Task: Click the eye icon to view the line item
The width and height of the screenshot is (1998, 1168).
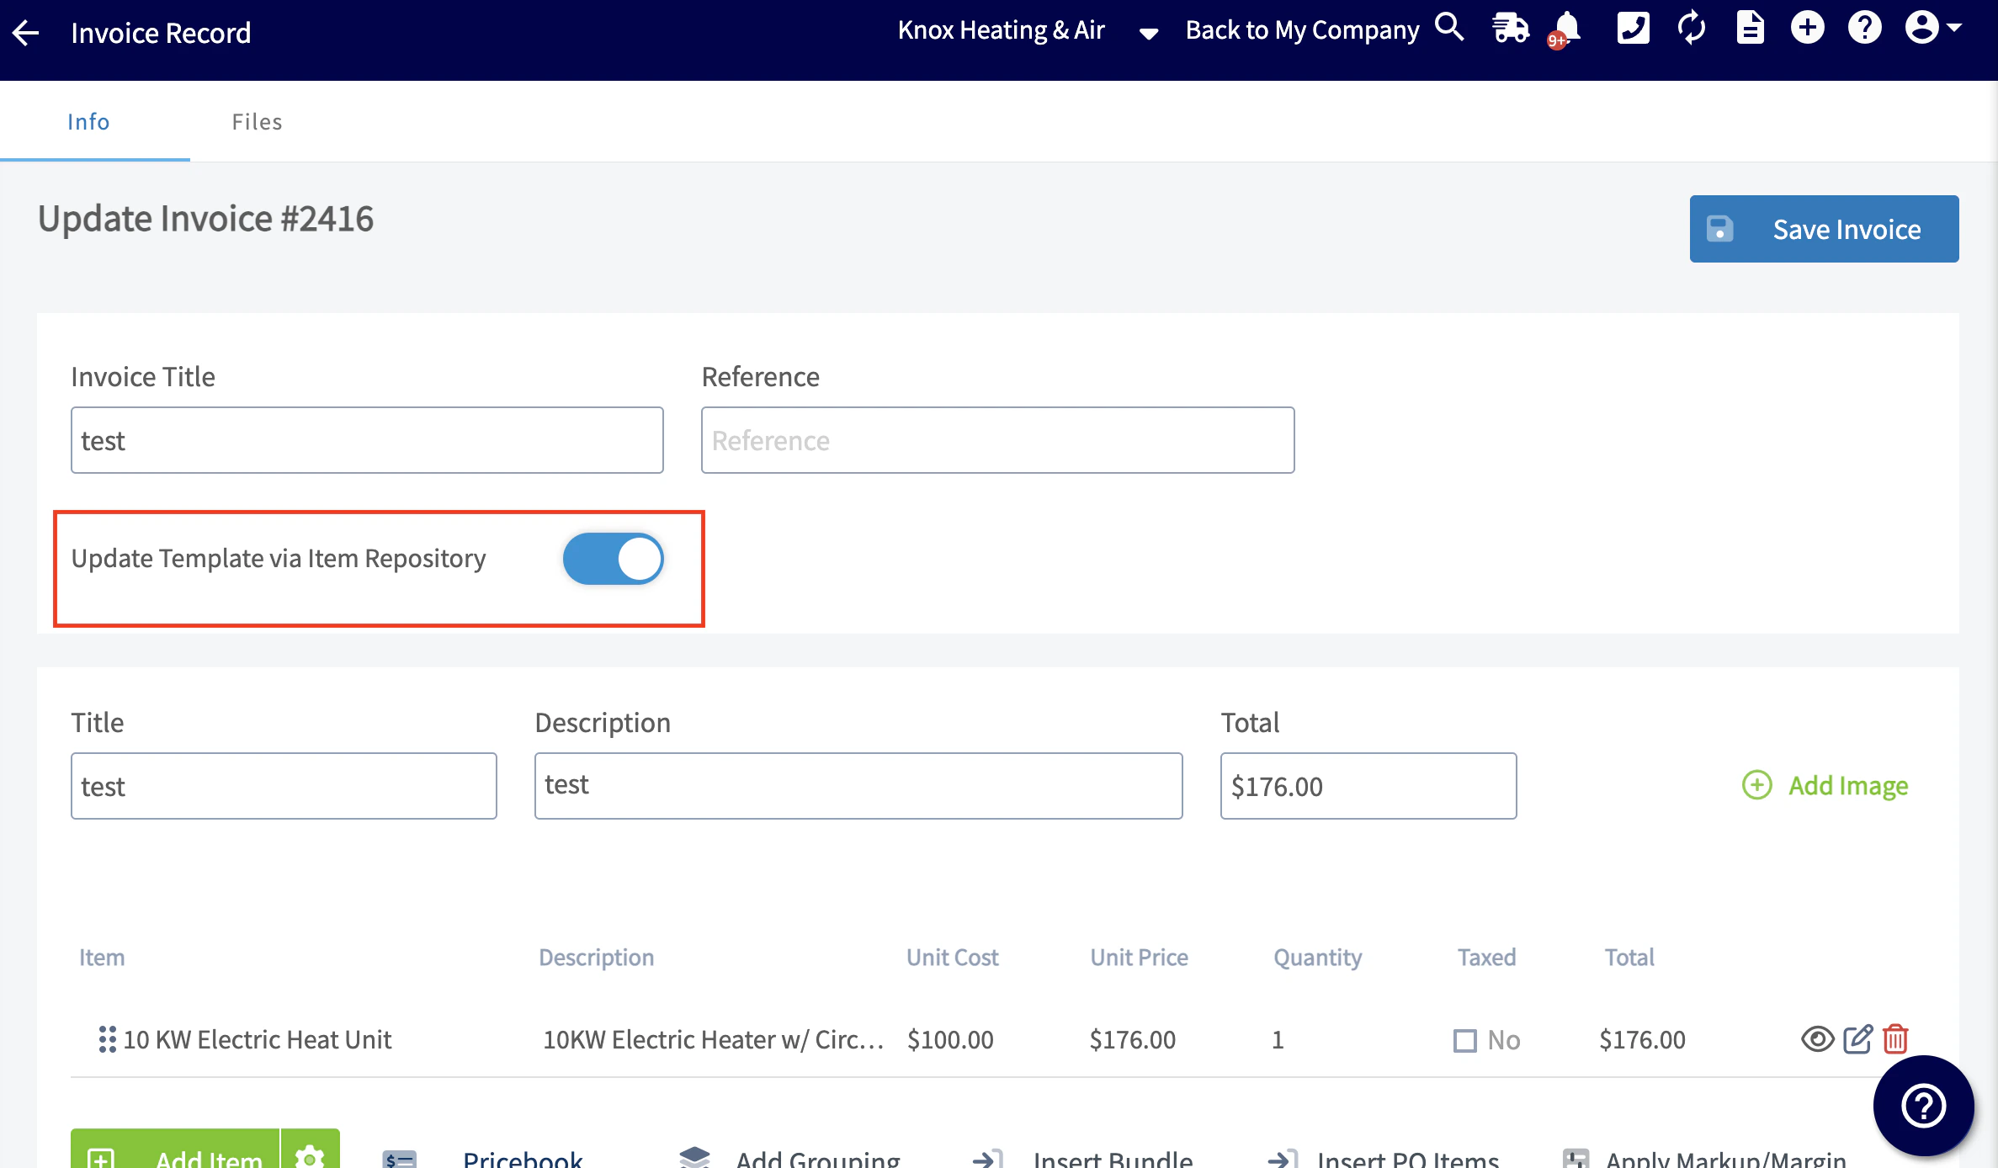Action: click(1818, 1039)
